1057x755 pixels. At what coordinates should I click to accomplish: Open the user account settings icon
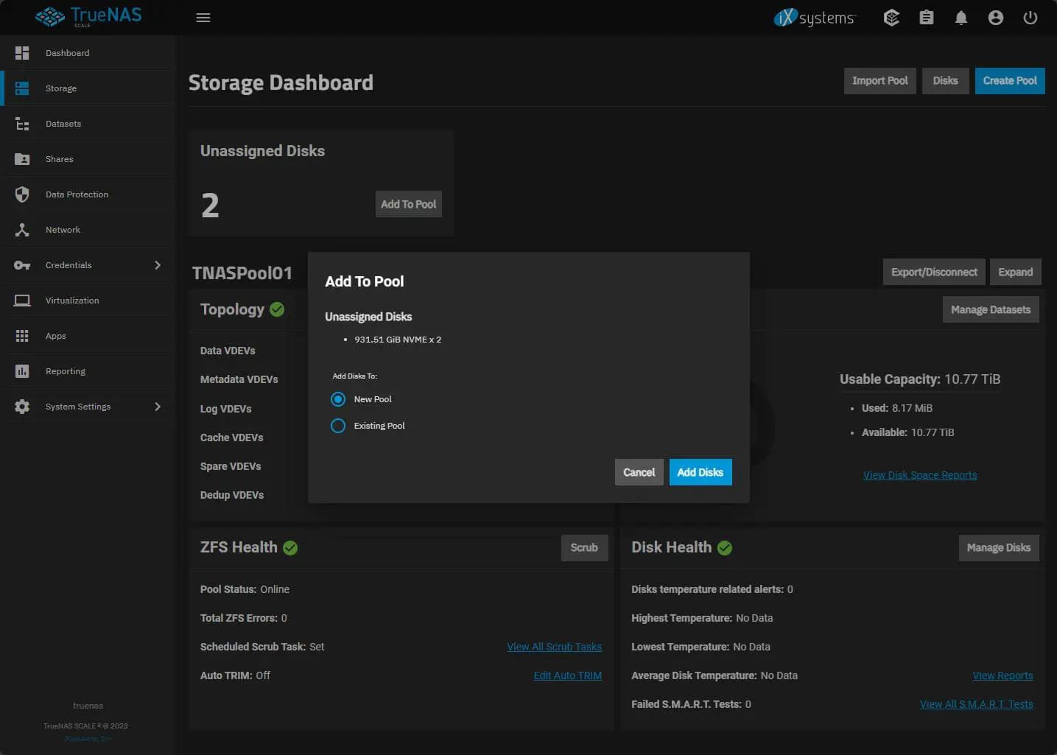click(x=996, y=18)
